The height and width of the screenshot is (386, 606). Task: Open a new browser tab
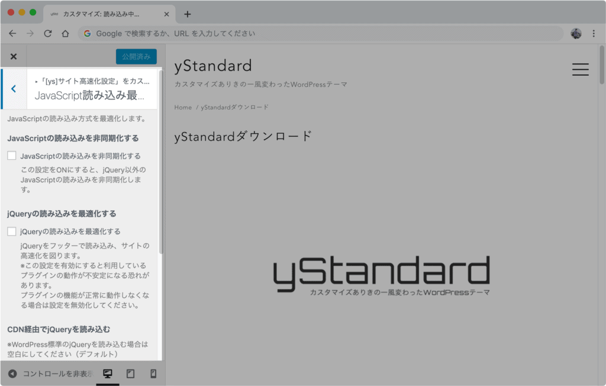pyautogui.click(x=188, y=14)
